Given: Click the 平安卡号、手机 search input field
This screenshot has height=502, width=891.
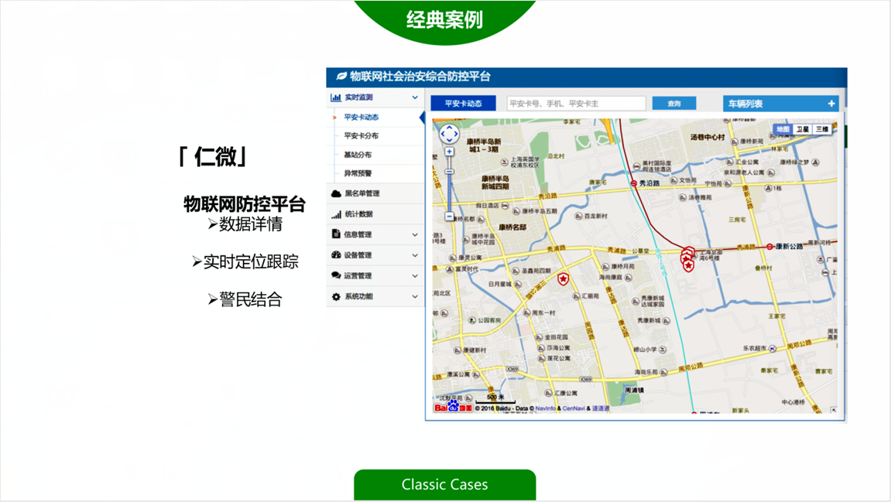Looking at the screenshot, I should 577,102.
